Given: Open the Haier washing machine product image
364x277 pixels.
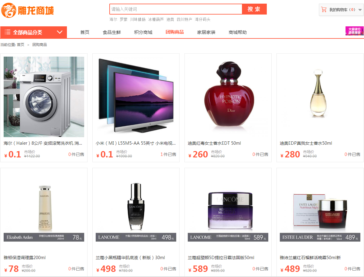Looking at the screenshot, I should 44,97.
